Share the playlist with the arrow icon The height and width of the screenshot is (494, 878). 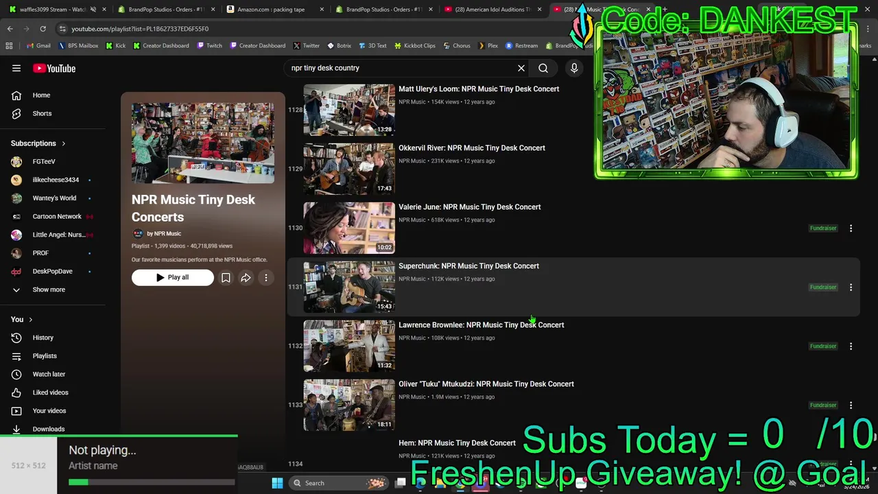tap(246, 278)
